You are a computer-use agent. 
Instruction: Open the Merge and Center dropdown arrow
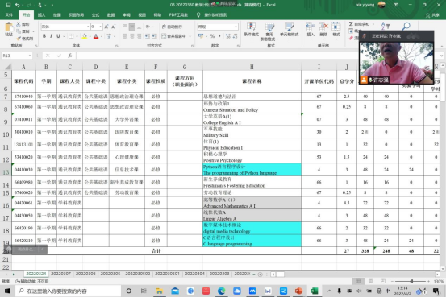click(x=190, y=36)
